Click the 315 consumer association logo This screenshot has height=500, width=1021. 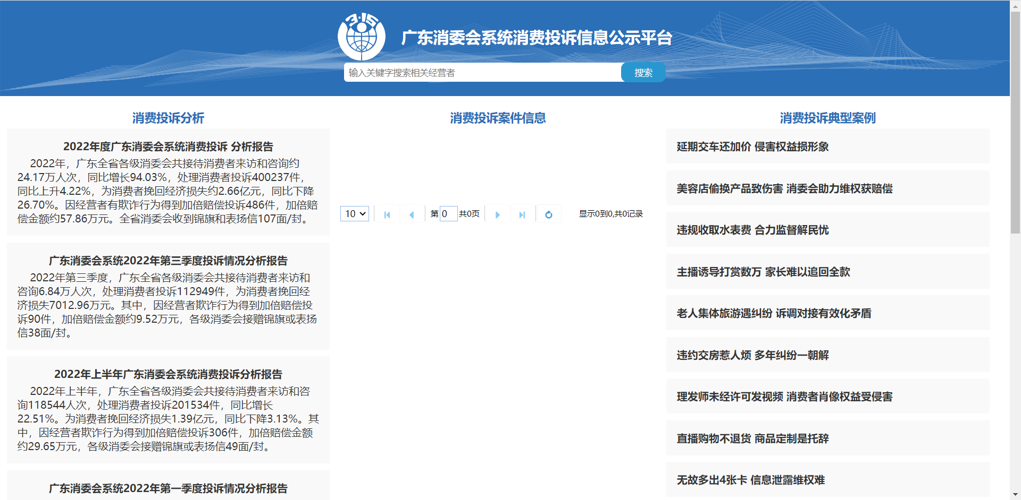coord(362,36)
